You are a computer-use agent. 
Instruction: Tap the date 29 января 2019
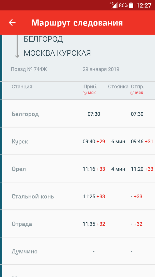(x=101, y=69)
